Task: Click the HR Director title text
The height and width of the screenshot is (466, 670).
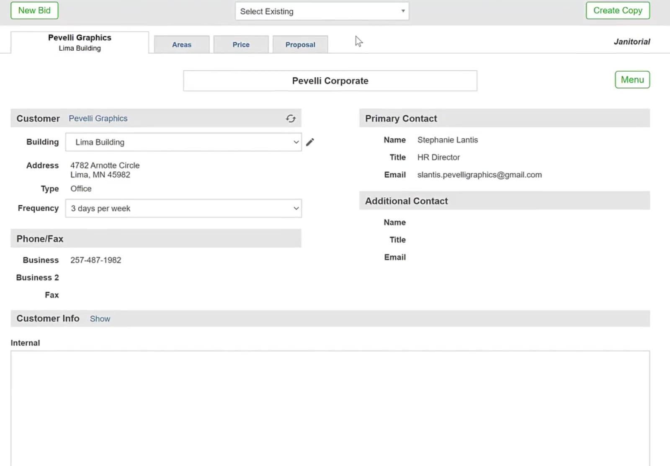Action: pyautogui.click(x=438, y=157)
